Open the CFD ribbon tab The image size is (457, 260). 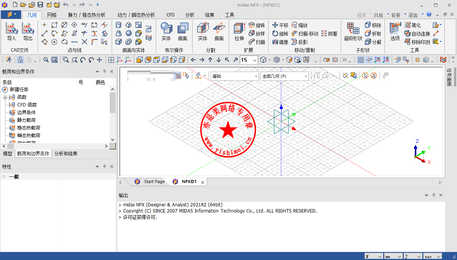click(170, 15)
